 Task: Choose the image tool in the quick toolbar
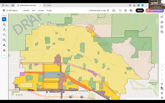(x=4, y=50)
